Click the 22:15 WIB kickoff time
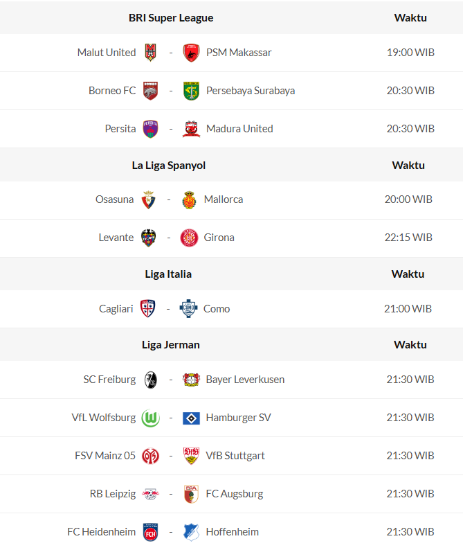 [x=408, y=238]
